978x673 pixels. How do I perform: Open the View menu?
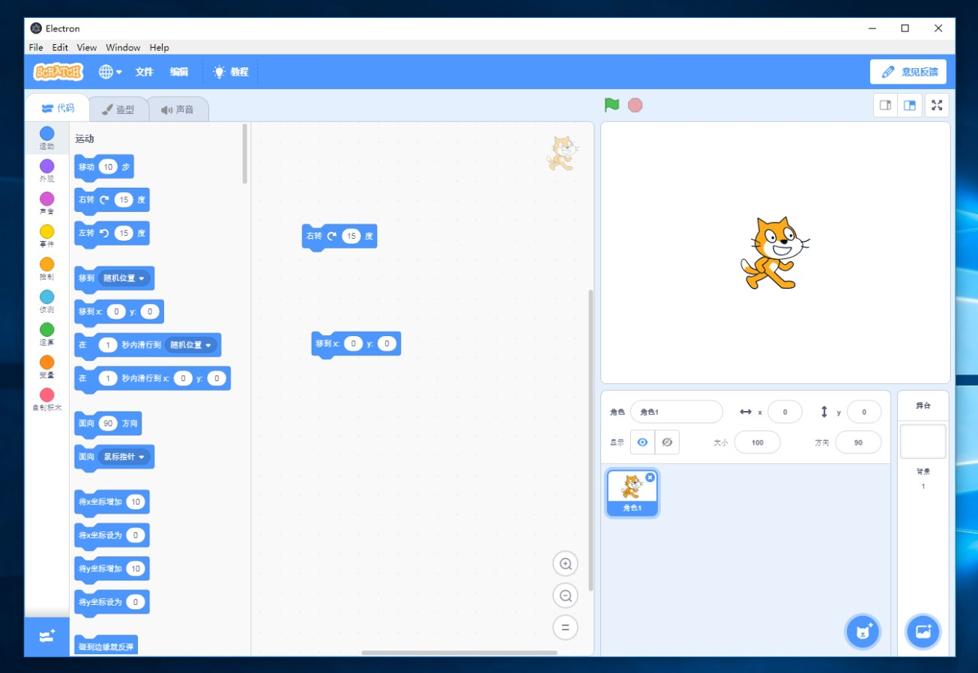click(x=87, y=47)
